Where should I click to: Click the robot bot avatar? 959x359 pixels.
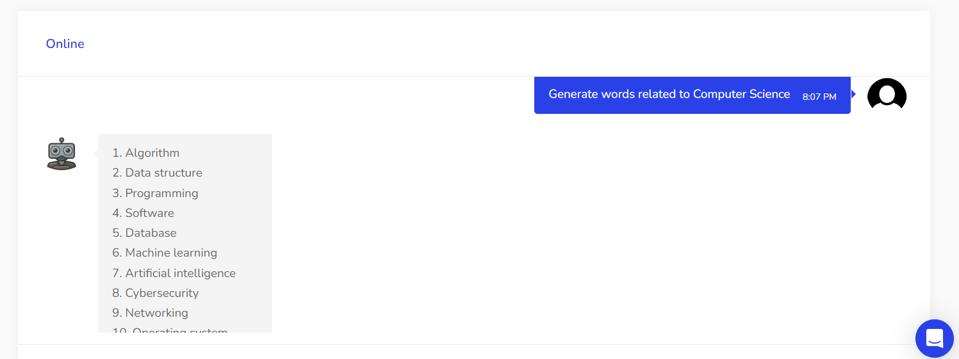click(61, 154)
